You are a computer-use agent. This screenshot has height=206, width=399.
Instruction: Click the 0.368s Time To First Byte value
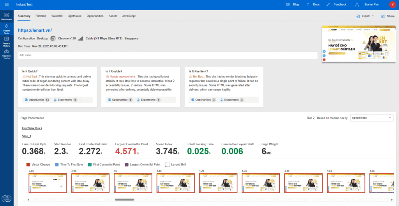coord(34,151)
